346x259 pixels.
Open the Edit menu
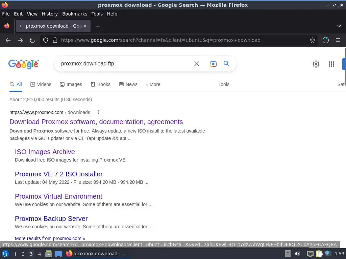point(18,14)
